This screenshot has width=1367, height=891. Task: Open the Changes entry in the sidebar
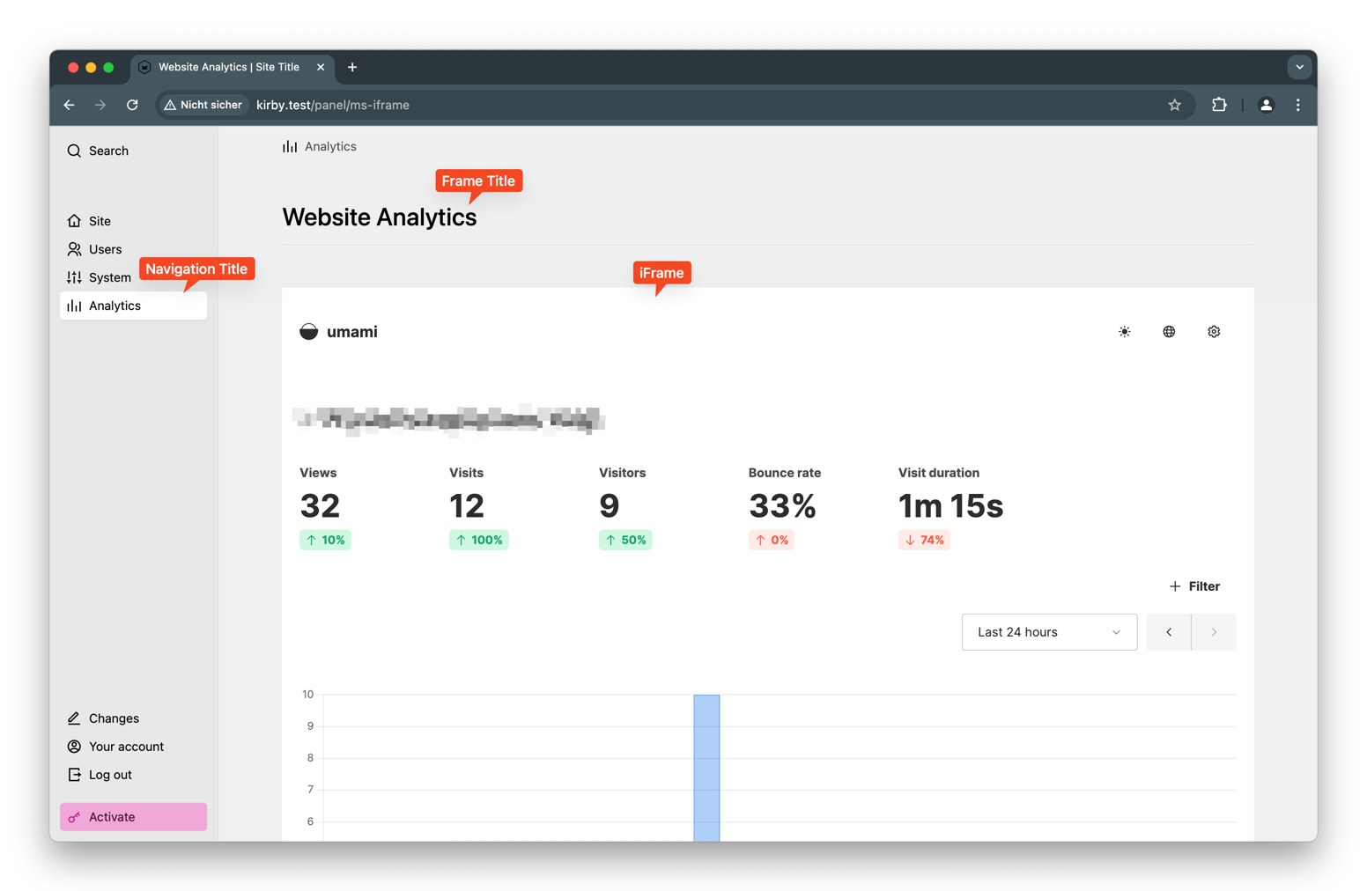click(x=103, y=718)
